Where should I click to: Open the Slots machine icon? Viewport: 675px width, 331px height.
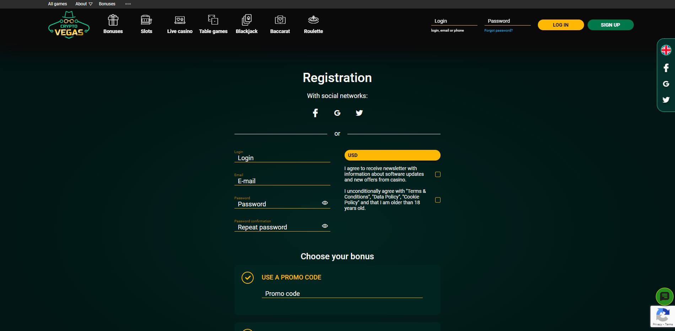tap(146, 20)
